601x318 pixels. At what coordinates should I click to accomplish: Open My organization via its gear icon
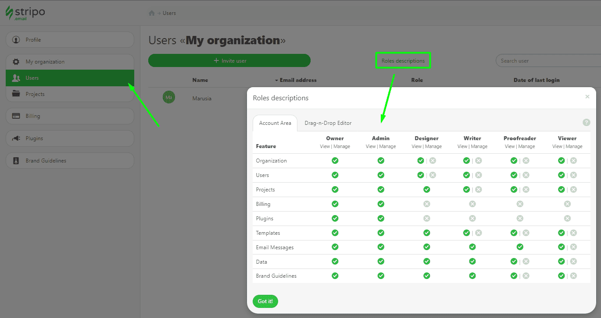[15, 61]
